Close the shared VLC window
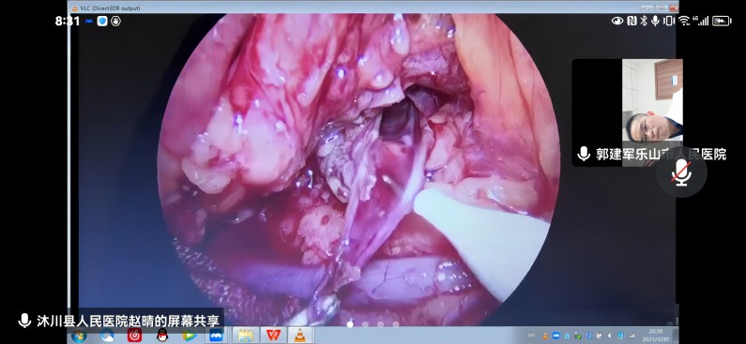 (x=673, y=7)
